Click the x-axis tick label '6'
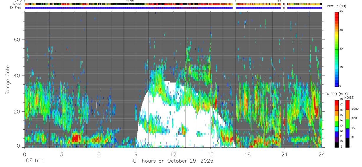 [x=99, y=154]
